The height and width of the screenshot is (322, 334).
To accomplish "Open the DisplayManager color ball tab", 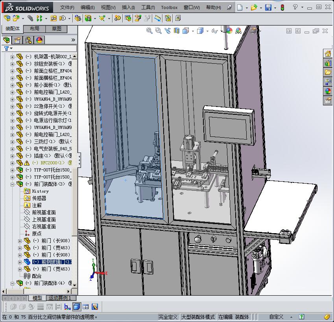I will tap(39, 40).
